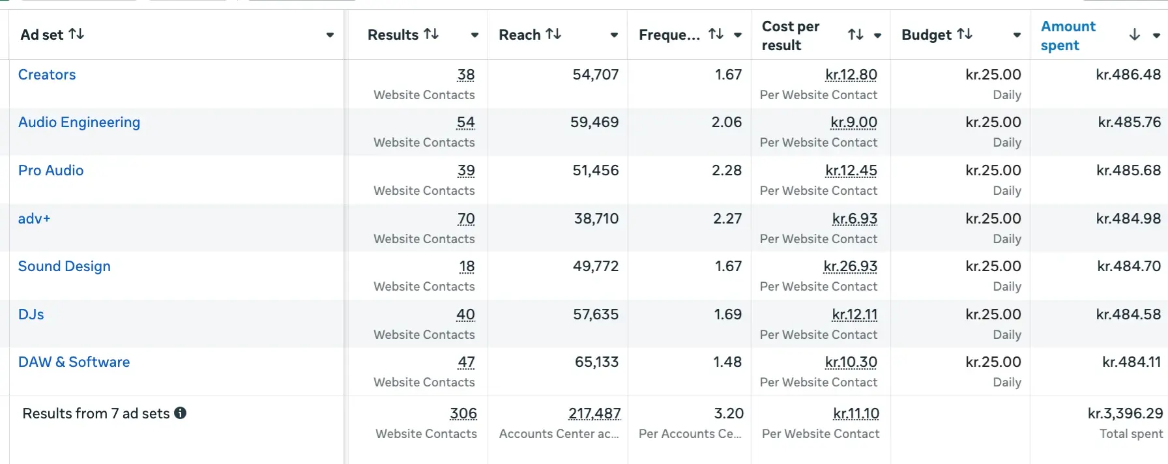This screenshot has height=464, width=1168.
Task: Click the 70 results value for adv+
Action: (466, 219)
